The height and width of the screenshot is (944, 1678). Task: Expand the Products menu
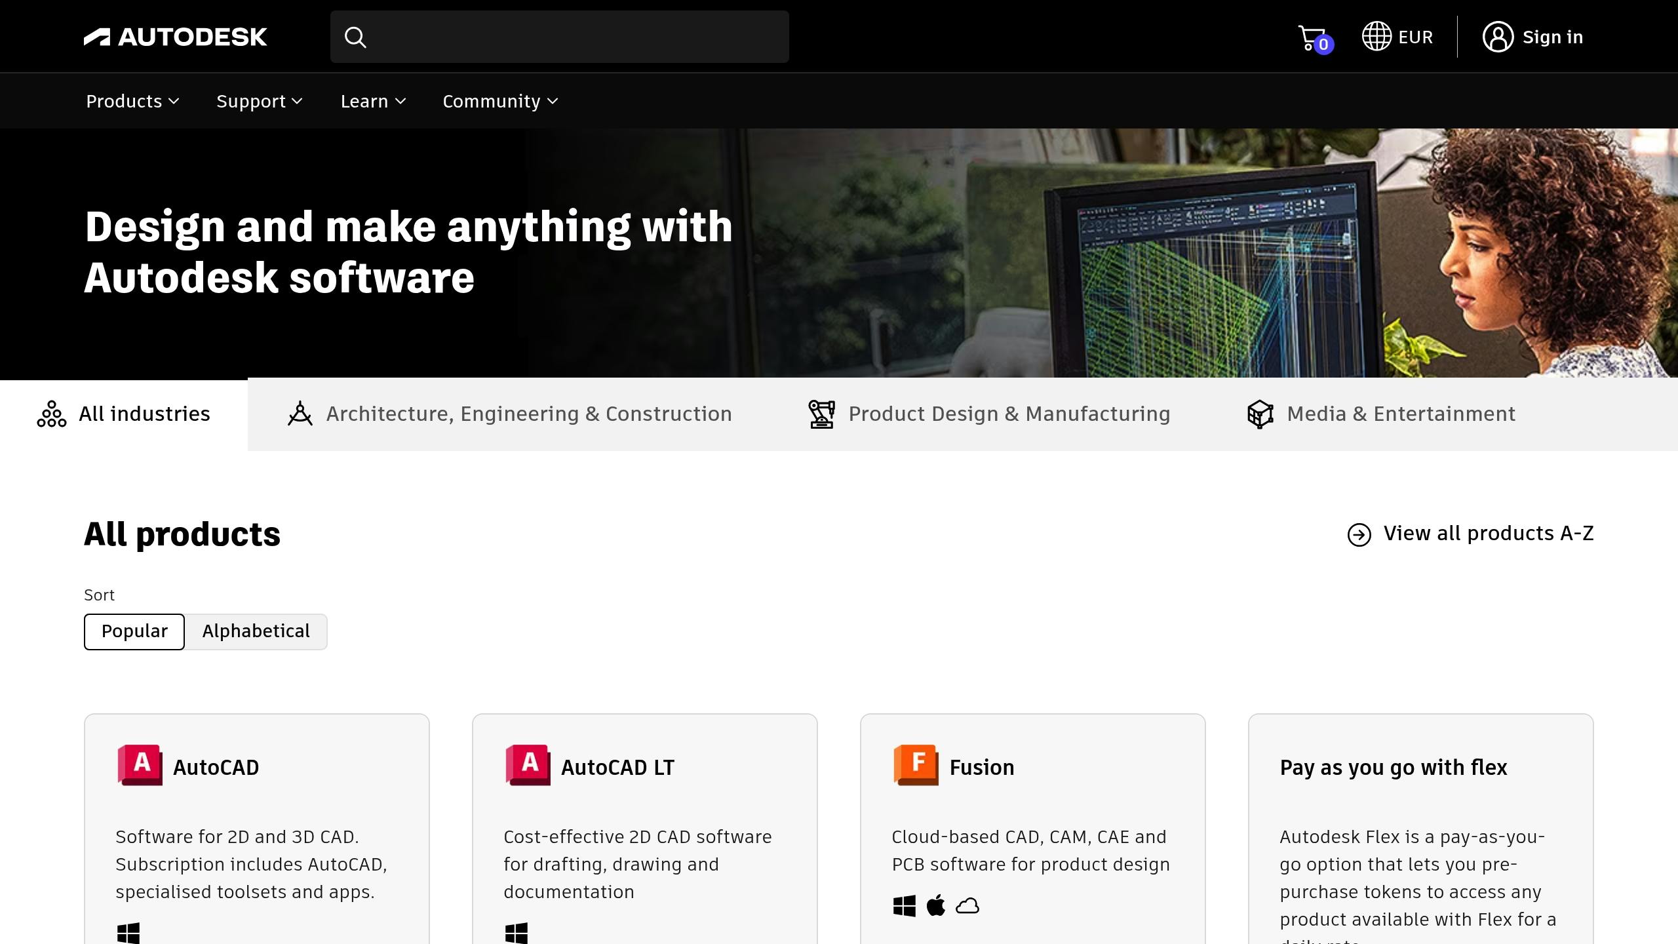(x=132, y=101)
